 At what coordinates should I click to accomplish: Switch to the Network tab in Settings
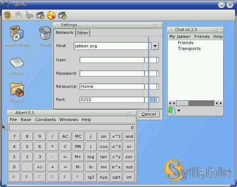point(65,33)
